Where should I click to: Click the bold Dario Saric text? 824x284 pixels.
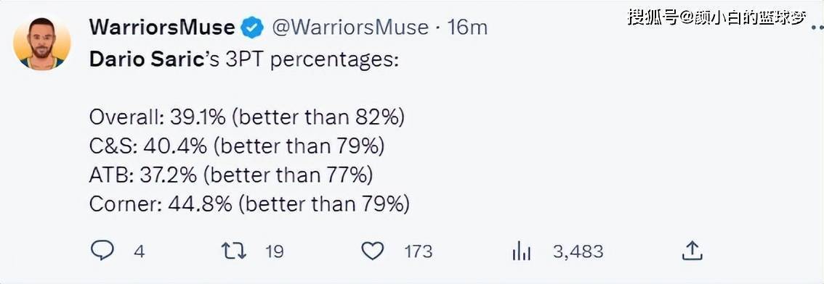[x=146, y=60]
